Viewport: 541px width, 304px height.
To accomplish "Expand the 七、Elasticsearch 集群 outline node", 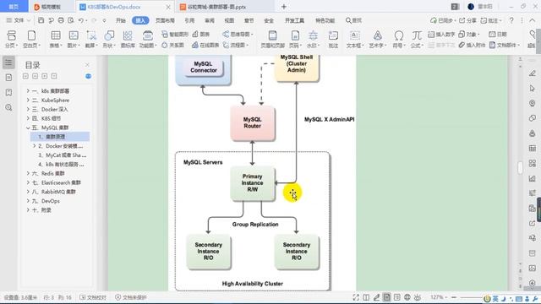I will click(28, 182).
